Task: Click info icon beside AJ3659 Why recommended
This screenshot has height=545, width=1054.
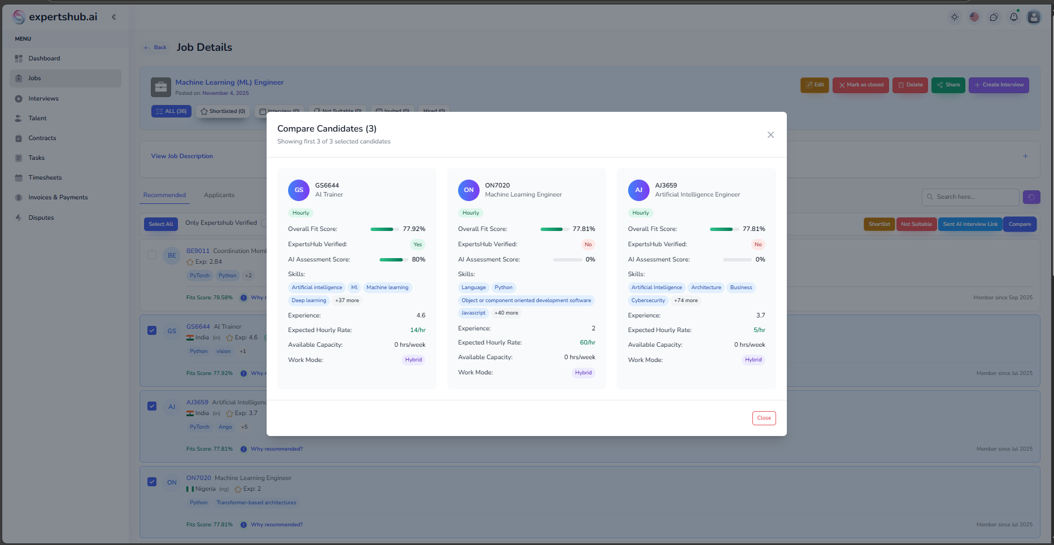Action: coord(243,449)
